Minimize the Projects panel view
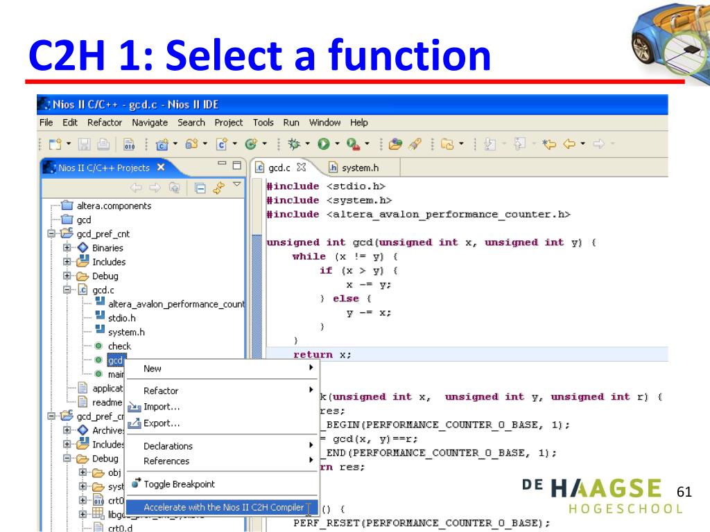710x532 pixels. pyautogui.click(x=222, y=163)
